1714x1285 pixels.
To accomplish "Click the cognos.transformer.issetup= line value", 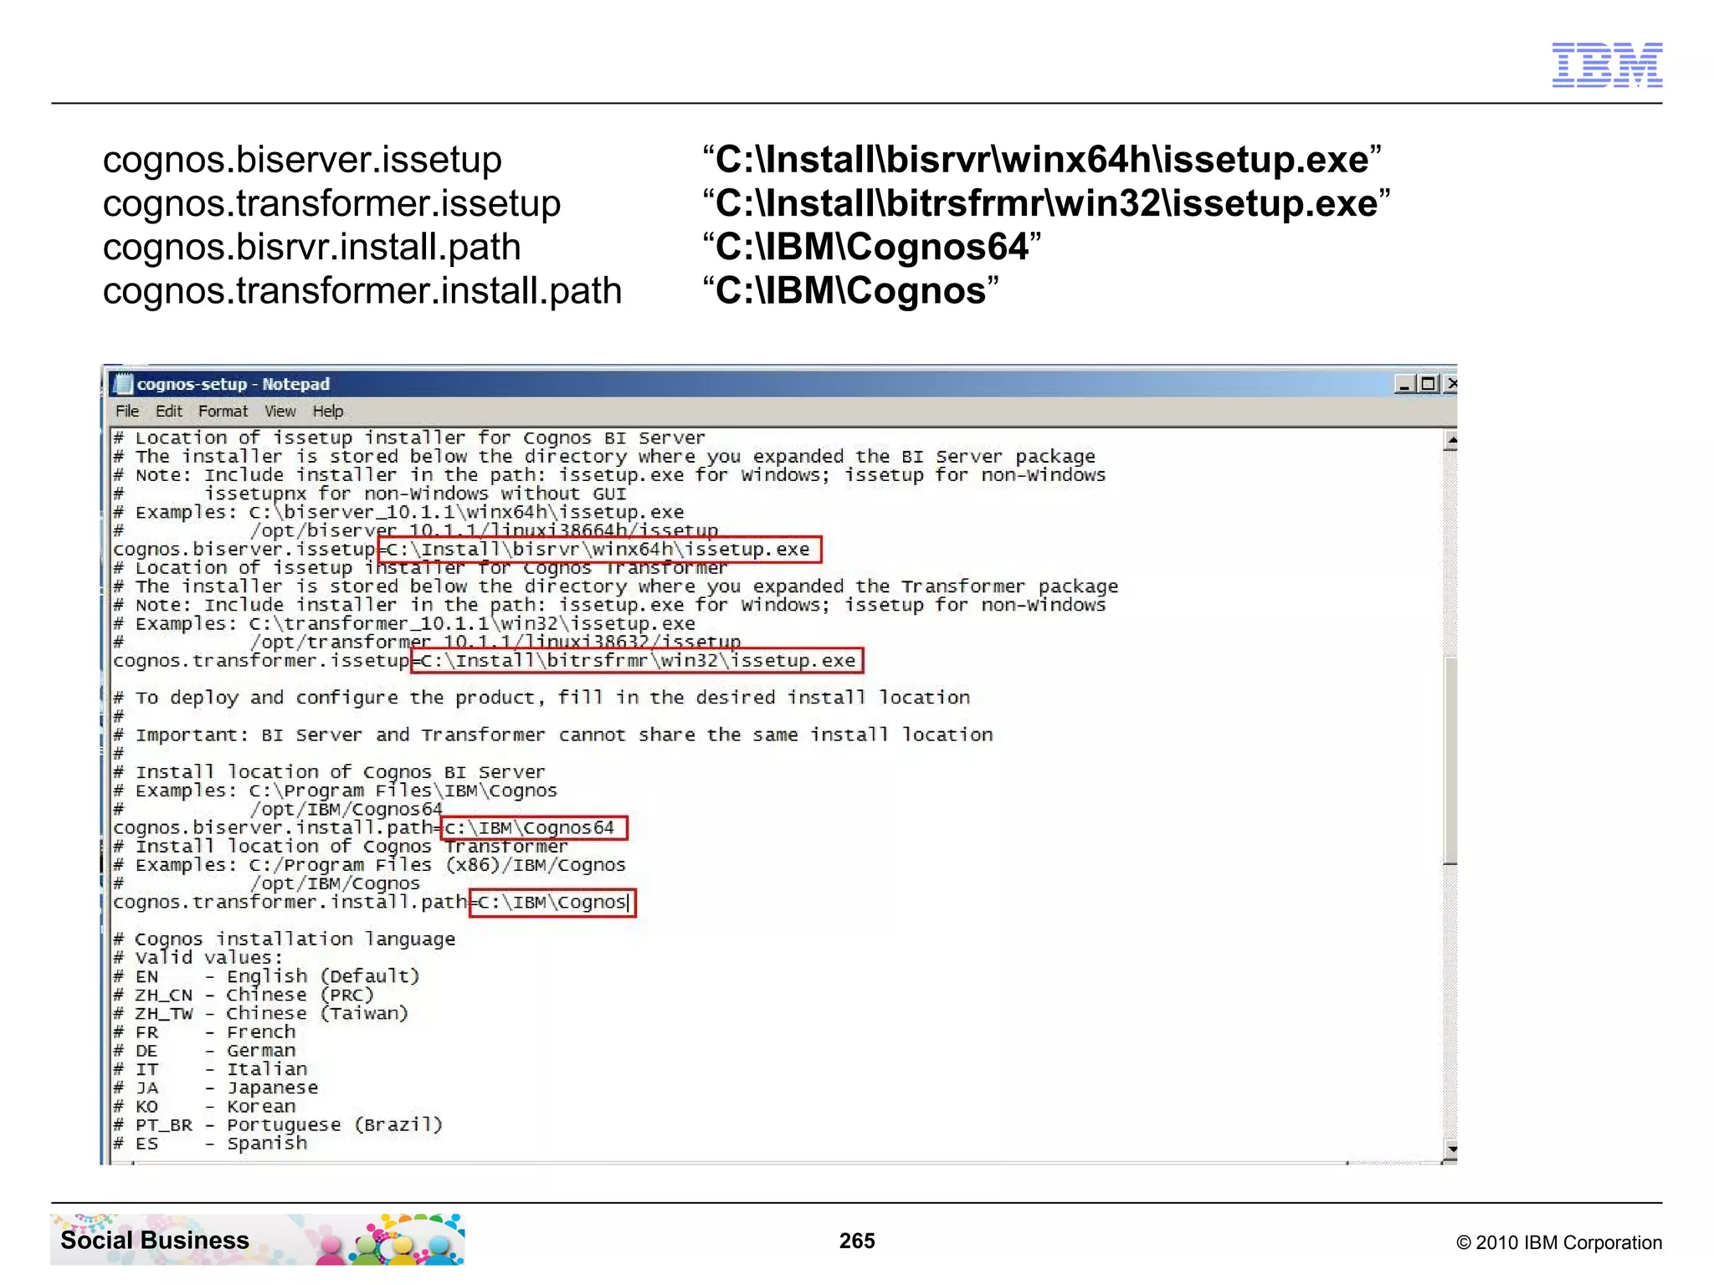I will 638,661.
